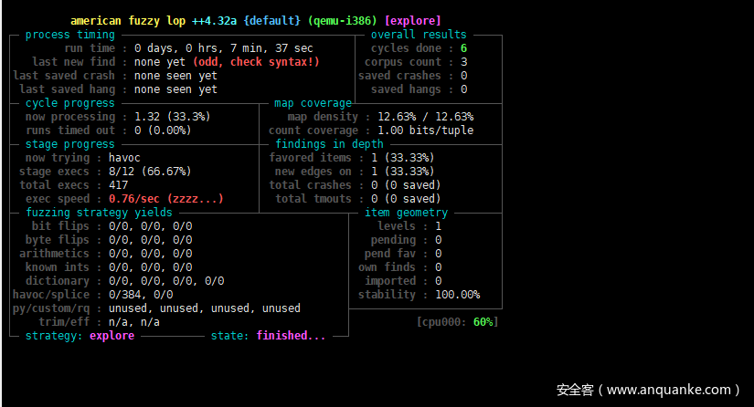Viewport: 754px width, 407px height.
Task: Click the findings in depth heading
Action: point(329,144)
